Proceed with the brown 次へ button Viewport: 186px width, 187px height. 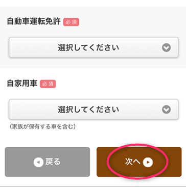point(139,162)
